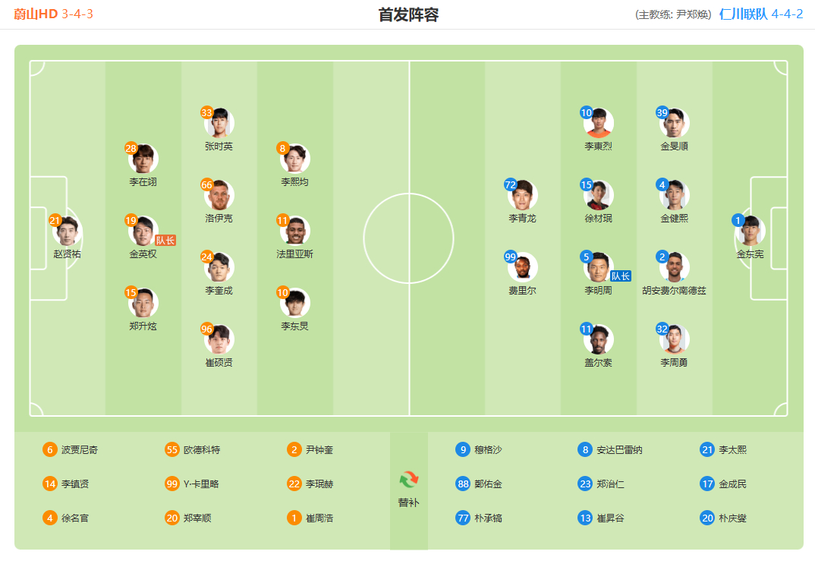Click substitute 穆格沙 number 9 badge

tap(463, 449)
